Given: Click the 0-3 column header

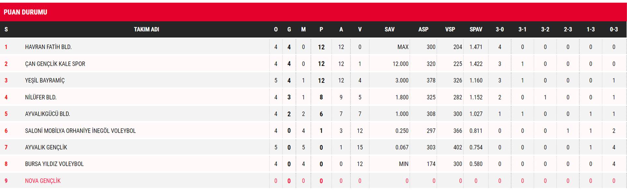Looking at the screenshot, I should (614, 30).
